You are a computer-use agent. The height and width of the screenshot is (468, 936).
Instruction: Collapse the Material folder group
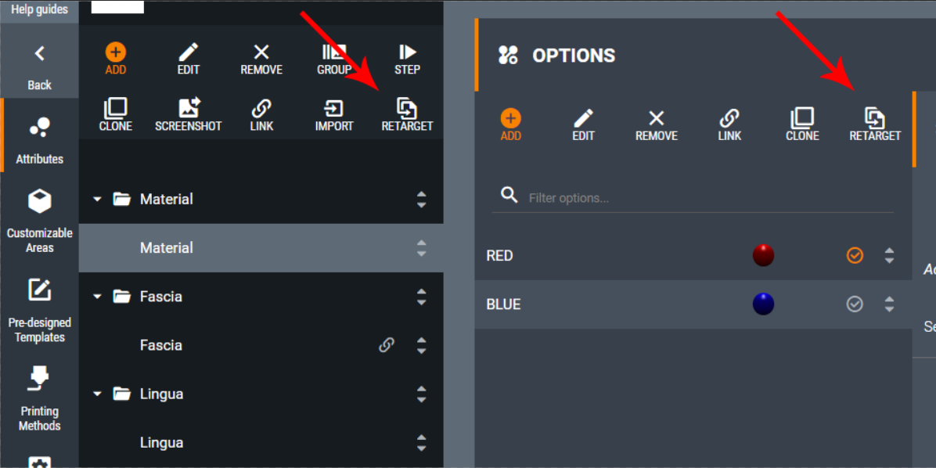point(97,200)
